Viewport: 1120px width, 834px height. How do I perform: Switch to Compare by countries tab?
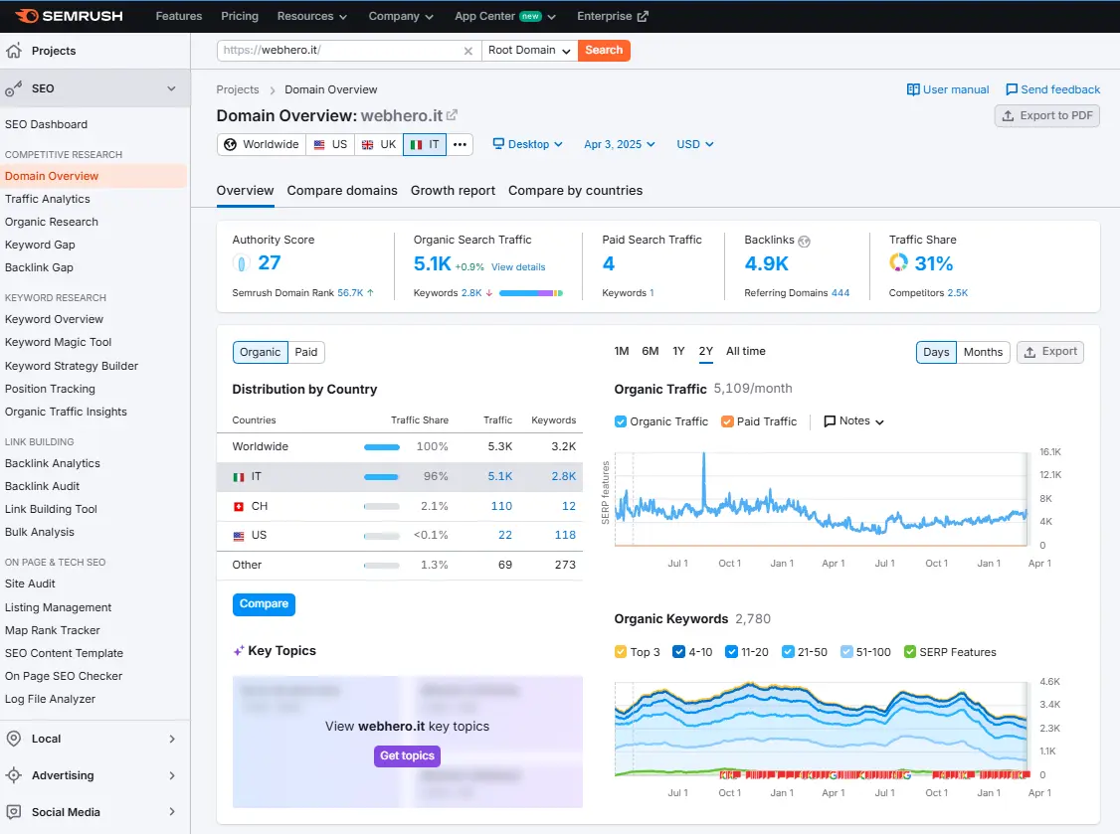click(576, 191)
